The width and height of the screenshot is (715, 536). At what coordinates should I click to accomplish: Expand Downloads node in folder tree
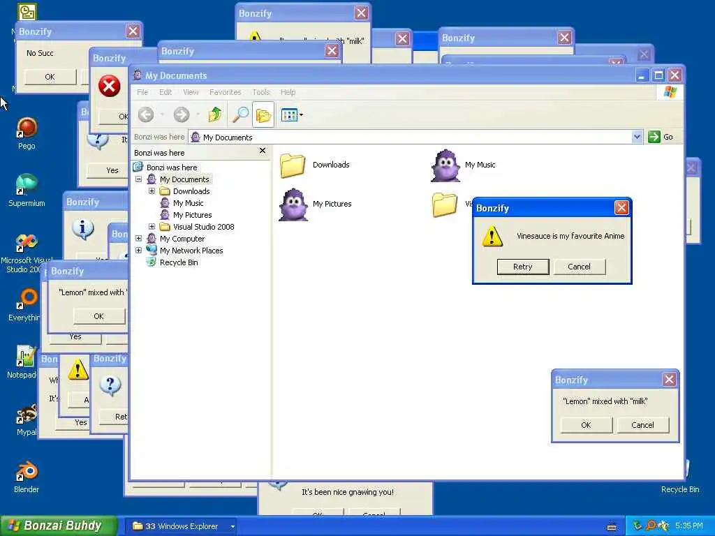[x=152, y=191]
